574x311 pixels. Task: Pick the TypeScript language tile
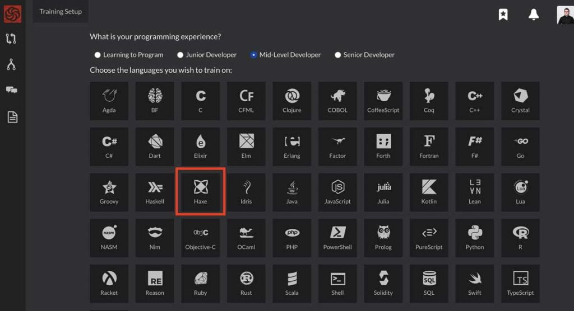520,284
